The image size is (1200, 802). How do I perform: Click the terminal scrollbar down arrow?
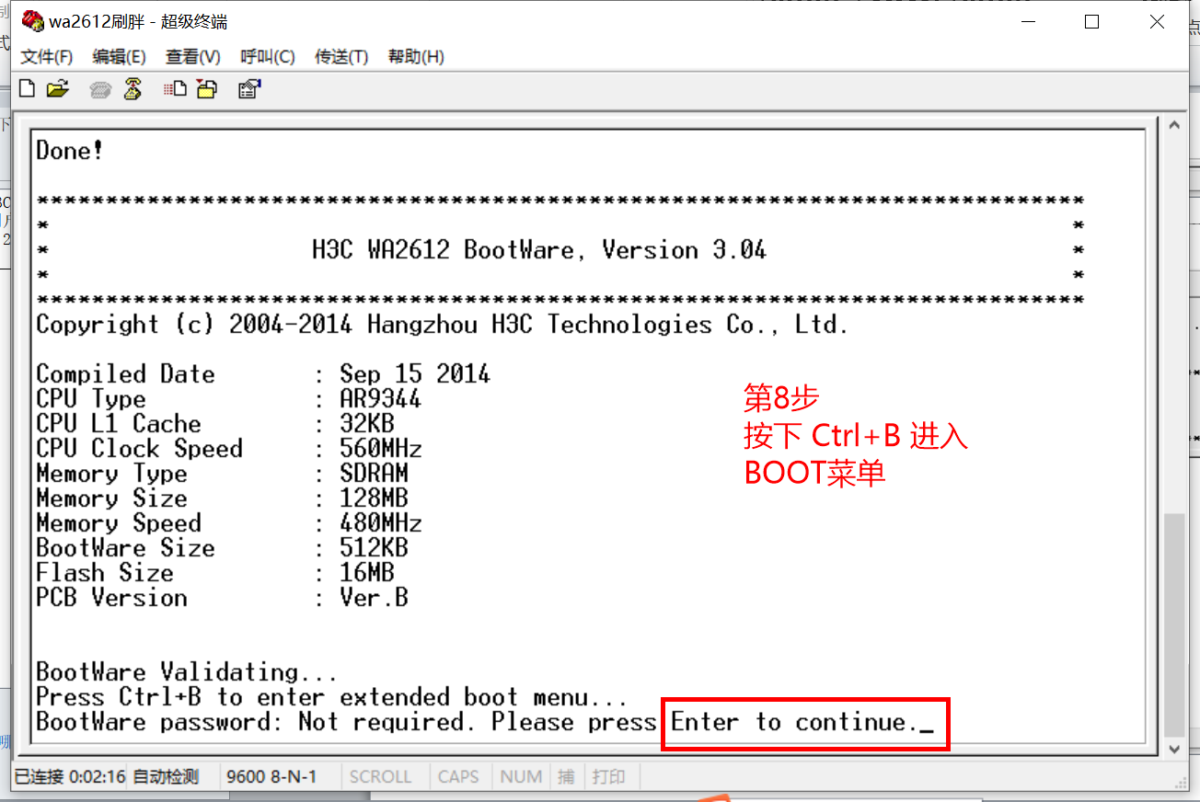tap(1174, 750)
